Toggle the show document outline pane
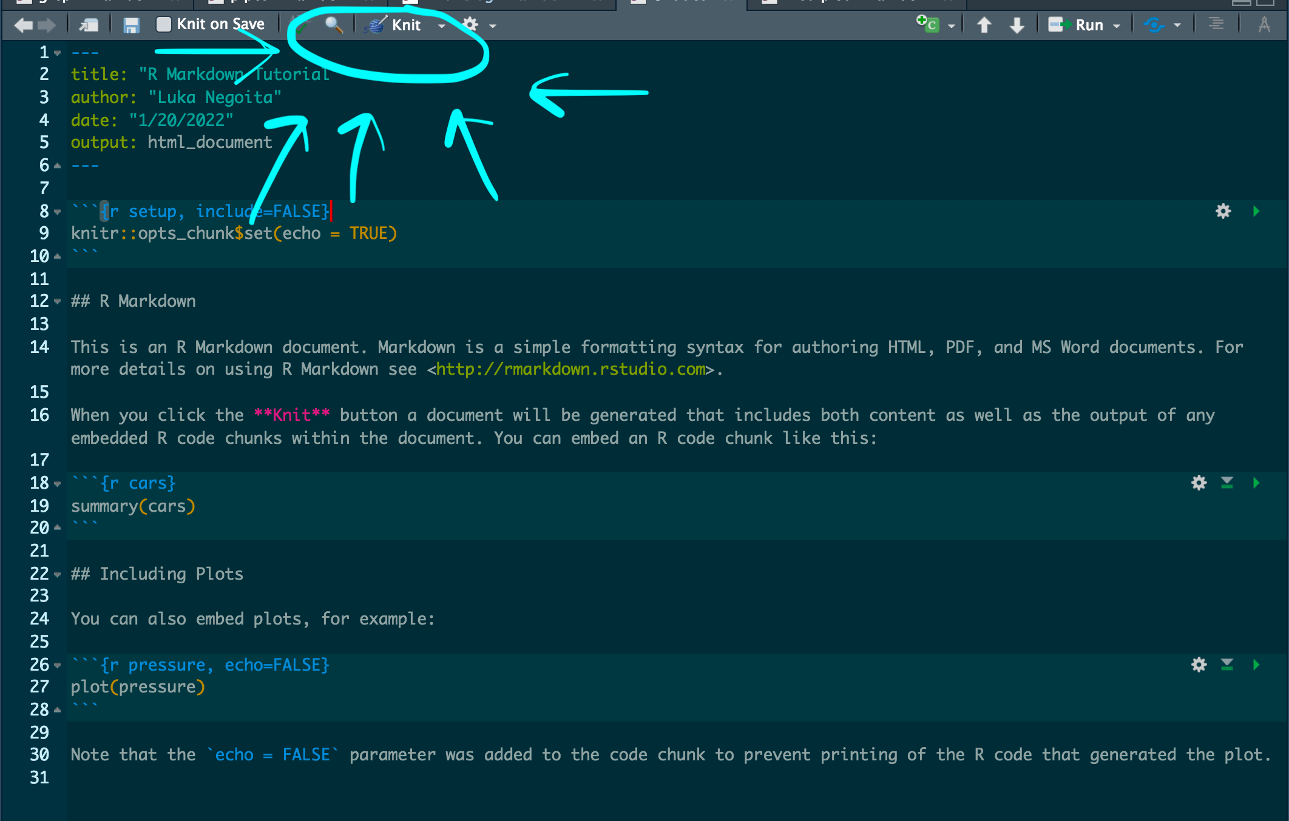The image size is (1289, 821). pos(1215,25)
